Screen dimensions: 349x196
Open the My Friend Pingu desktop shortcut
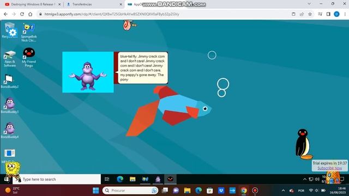tap(29, 57)
